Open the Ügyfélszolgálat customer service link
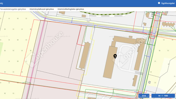The width and height of the screenshot is (176, 99). (x=168, y=3)
